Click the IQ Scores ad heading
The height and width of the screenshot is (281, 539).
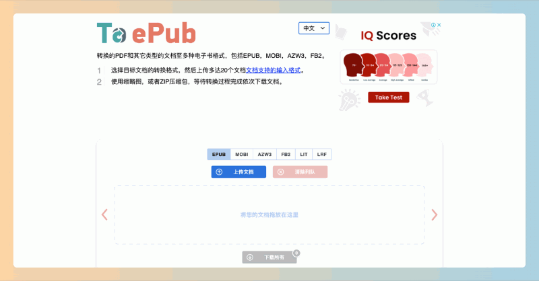click(x=389, y=36)
